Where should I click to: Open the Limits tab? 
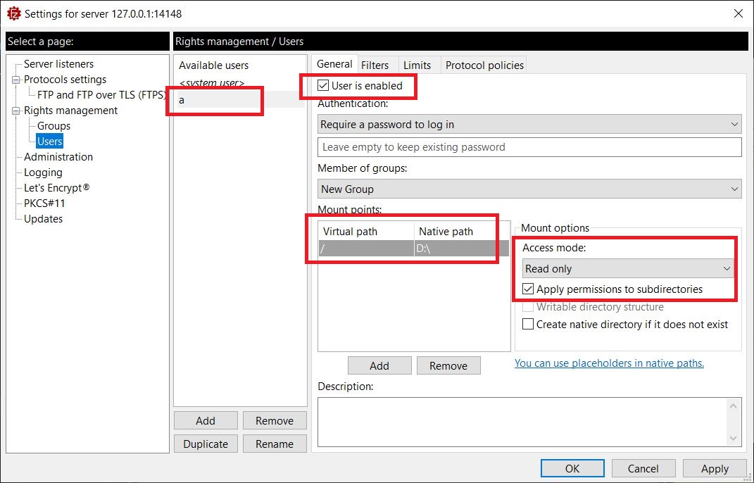417,65
